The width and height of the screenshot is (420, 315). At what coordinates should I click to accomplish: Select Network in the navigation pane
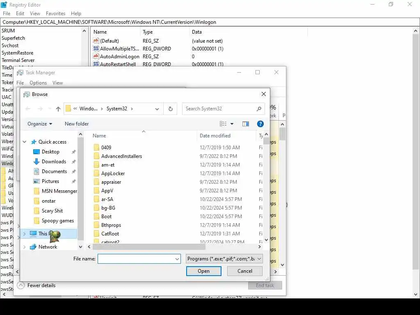pyautogui.click(x=48, y=247)
